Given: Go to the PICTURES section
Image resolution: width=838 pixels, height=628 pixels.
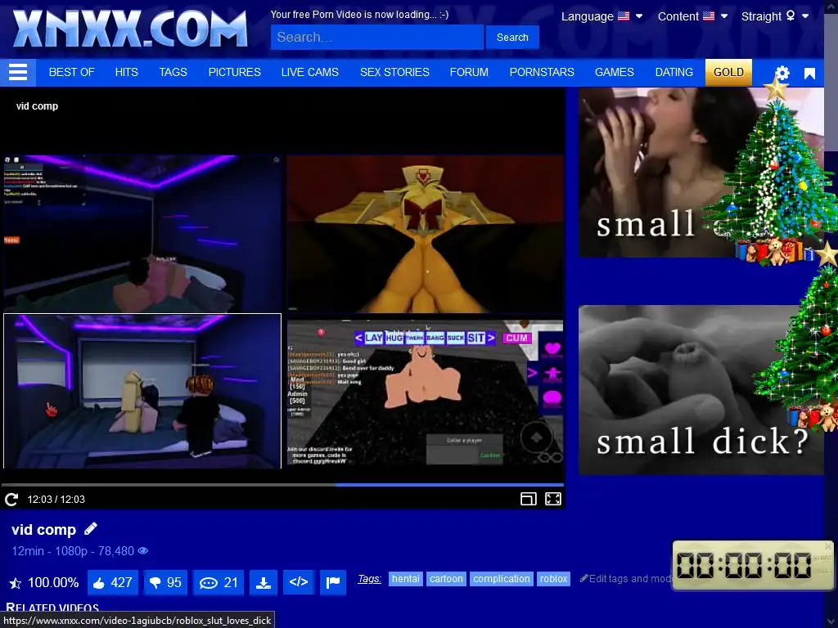Looking at the screenshot, I should coord(235,72).
